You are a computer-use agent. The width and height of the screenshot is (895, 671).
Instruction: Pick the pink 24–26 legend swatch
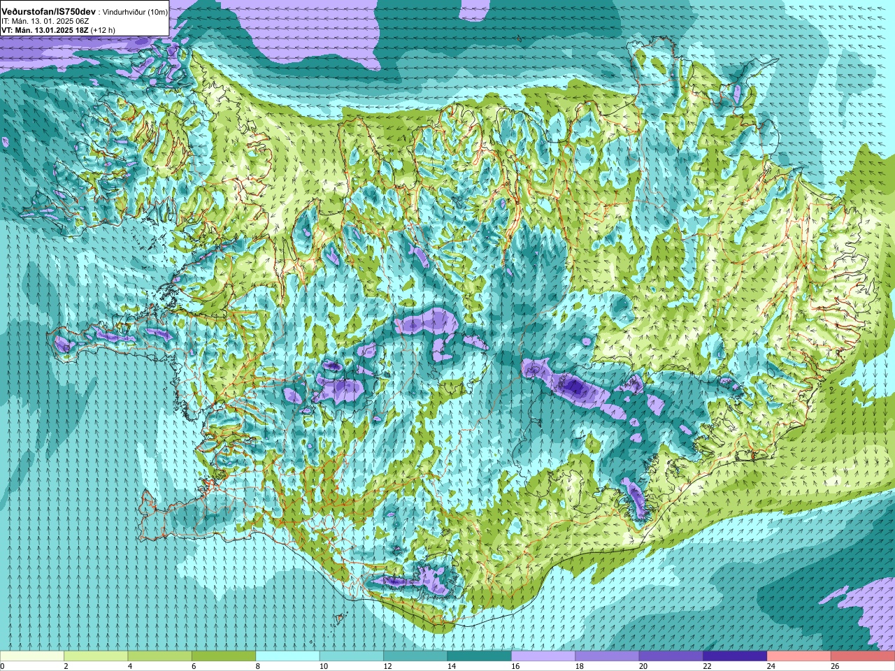[x=799, y=656]
